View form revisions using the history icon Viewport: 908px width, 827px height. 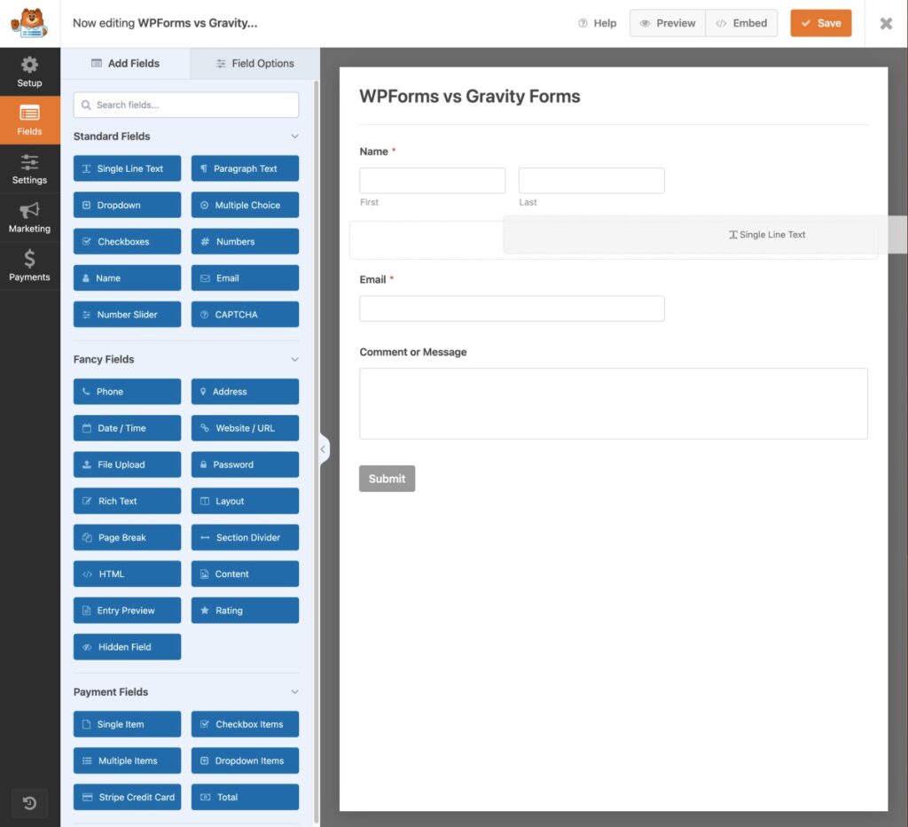[30, 803]
